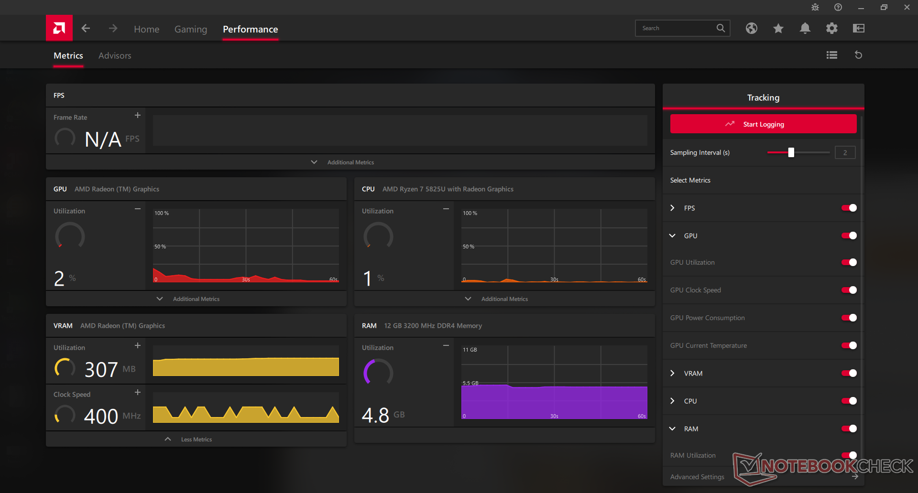Open Advanced Settings link
The image size is (918, 493).
click(697, 477)
